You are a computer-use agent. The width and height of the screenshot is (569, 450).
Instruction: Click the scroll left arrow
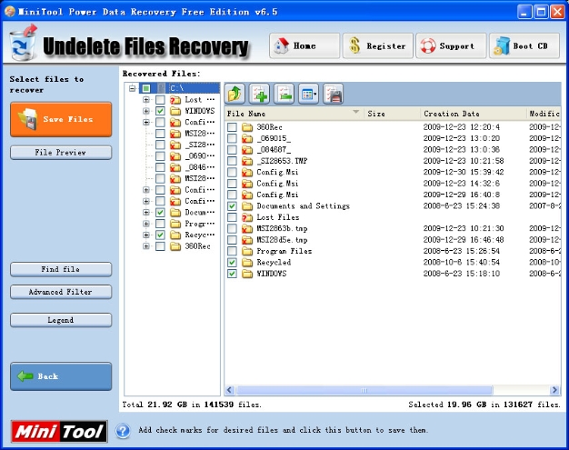pos(229,391)
